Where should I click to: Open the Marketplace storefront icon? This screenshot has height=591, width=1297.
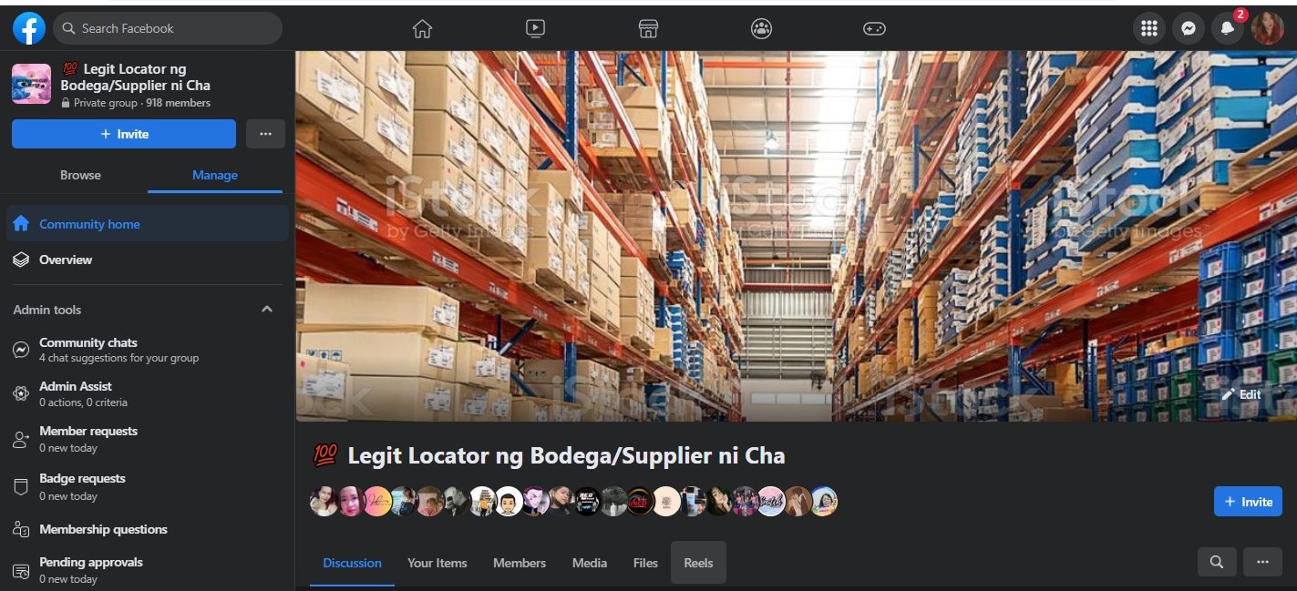(648, 28)
